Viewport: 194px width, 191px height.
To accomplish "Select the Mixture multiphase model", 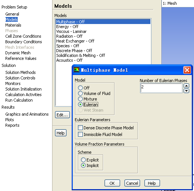I will tap(88, 99).
